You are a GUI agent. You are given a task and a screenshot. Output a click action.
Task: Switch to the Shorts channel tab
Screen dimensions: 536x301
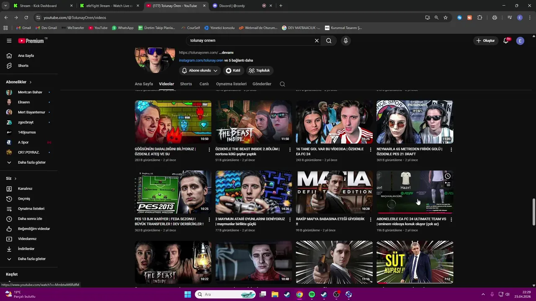click(186, 84)
